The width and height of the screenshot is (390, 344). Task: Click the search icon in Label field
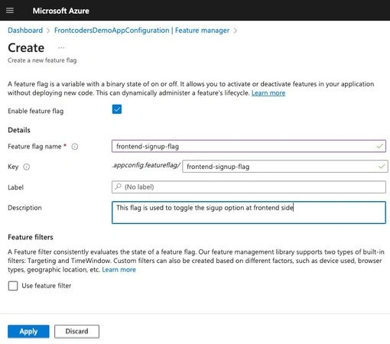[118, 187]
